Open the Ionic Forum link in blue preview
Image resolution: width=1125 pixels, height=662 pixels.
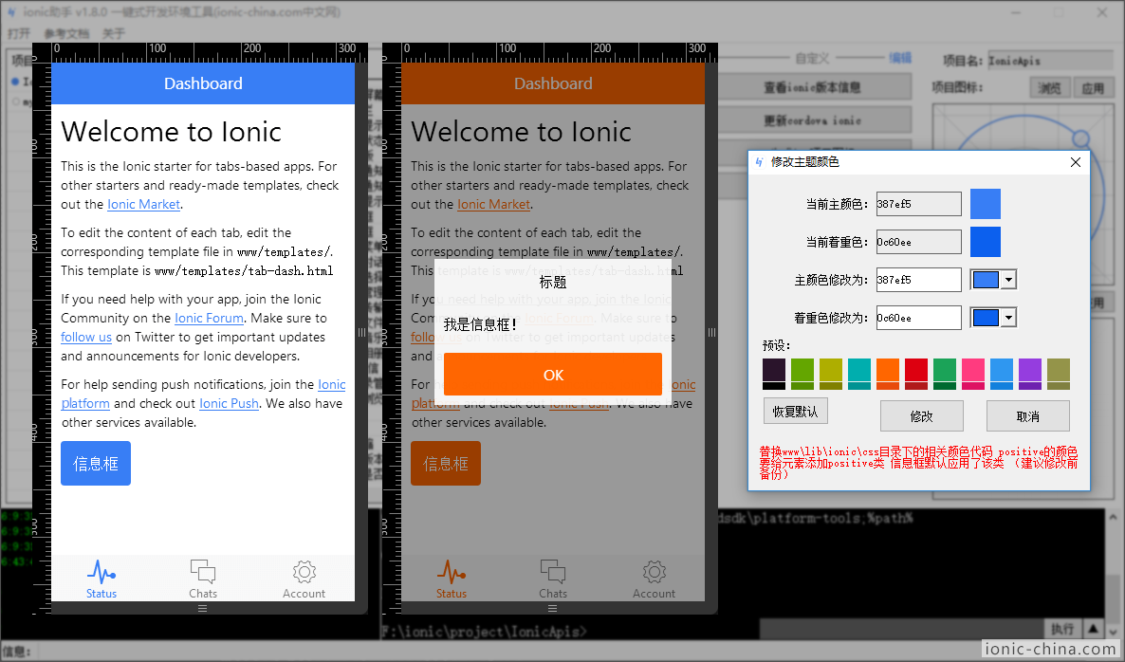point(210,318)
